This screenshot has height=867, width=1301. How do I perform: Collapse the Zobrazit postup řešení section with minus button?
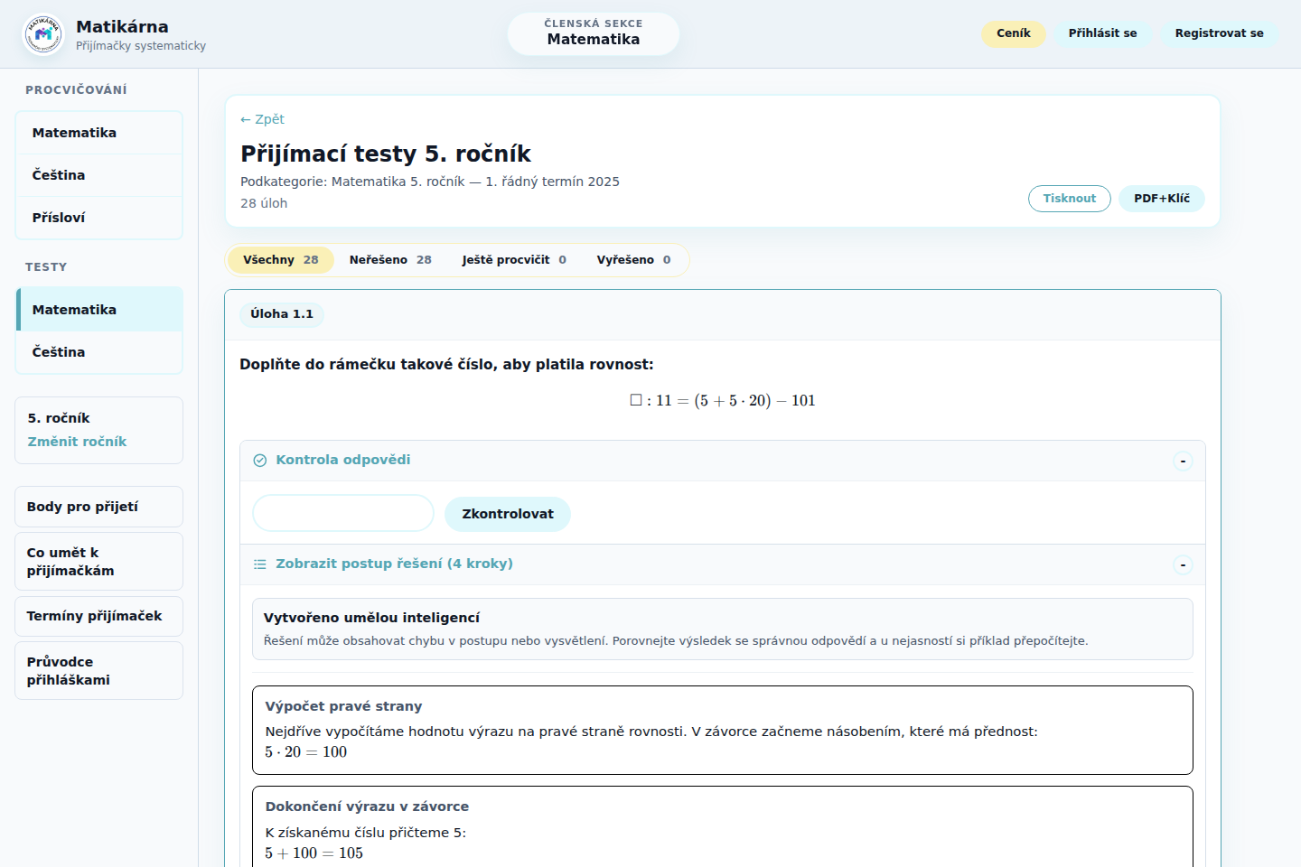point(1183,565)
